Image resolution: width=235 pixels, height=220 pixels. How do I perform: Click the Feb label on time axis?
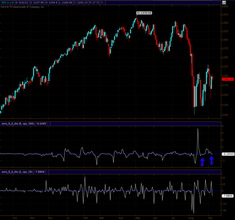point(86,218)
